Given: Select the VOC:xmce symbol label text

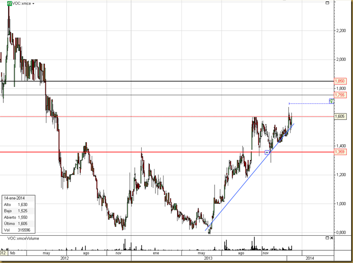Looking at the screenshot, I should [x=22, y=4].
